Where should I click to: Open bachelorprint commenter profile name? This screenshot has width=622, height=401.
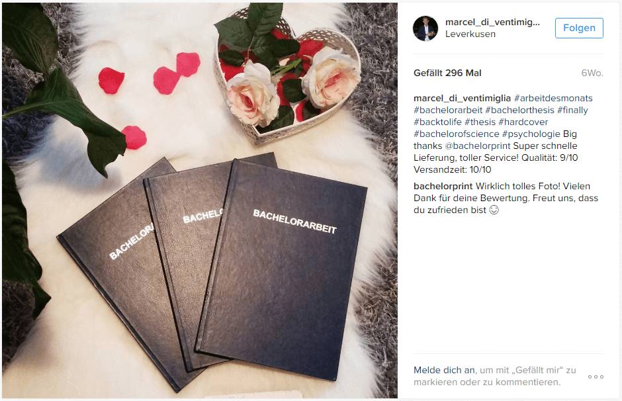click(443, 187)
